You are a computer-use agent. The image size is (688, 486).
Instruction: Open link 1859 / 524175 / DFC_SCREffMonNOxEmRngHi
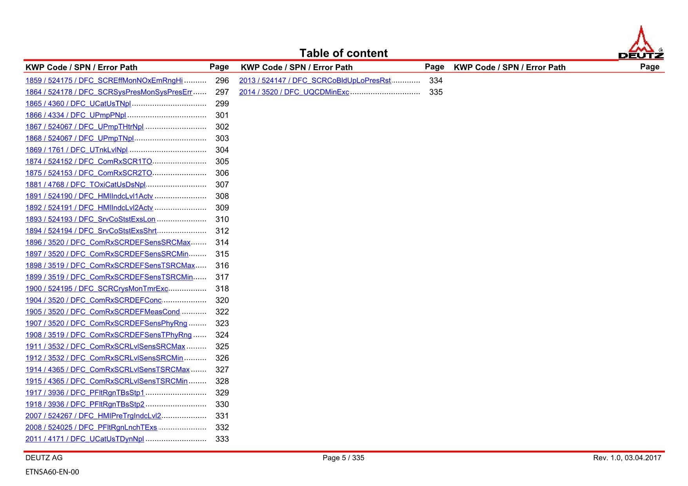coord(104,81)
